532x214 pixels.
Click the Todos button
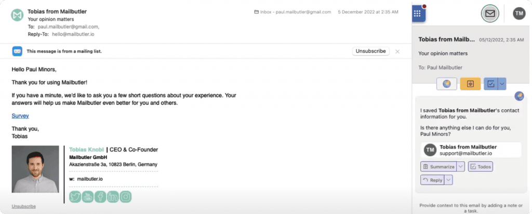(x=481, y=166)
